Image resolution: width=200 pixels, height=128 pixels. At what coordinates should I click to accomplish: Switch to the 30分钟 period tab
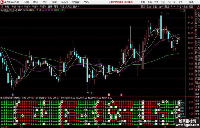pyautogui.click(x=35, y=7)
